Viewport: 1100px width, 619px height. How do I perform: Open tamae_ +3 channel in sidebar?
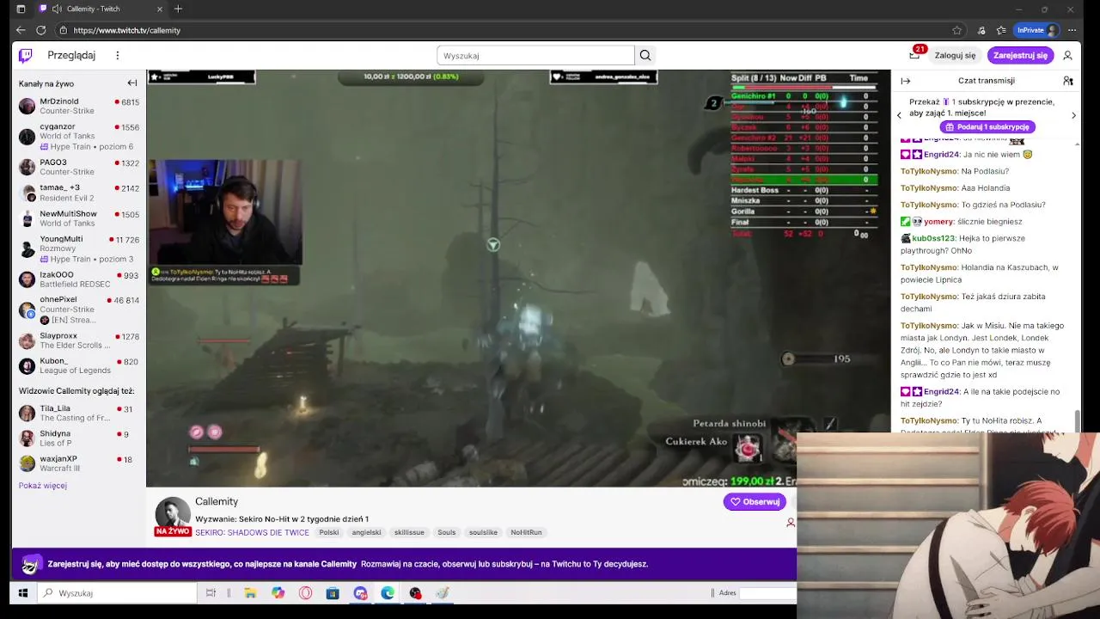79,193
